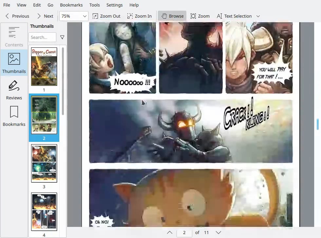Select page 3 thumbnail
Image resolution: width=321 pixels, height=238 pixels.
tap(44, 163)
